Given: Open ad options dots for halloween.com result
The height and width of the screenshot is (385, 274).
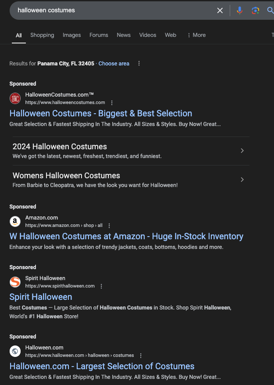Looking at the screenshot, I should 141,356.
